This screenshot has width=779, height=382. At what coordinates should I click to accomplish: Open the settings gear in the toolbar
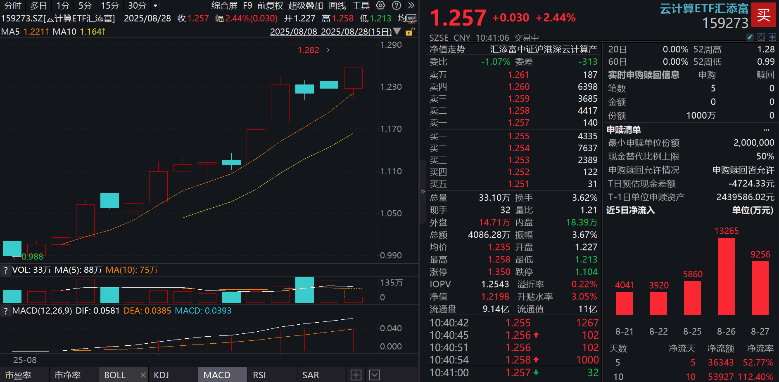click(380, 6)
